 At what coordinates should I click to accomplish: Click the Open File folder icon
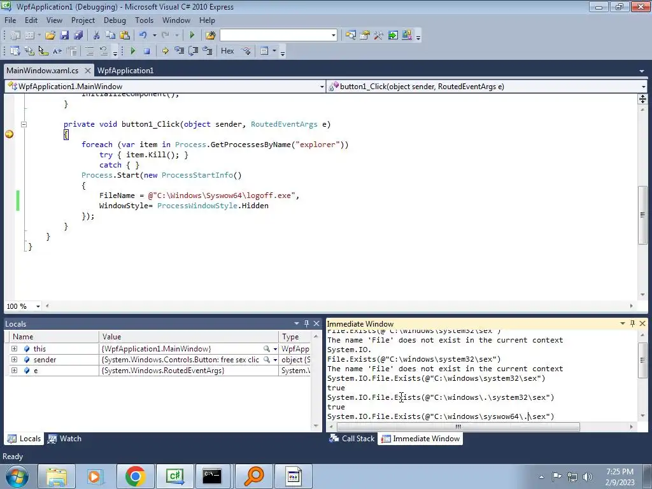point(50,36)
